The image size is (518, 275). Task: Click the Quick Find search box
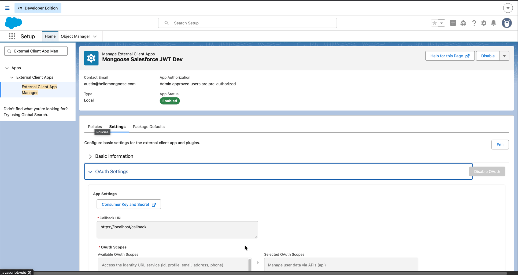[x=36, y=51]
